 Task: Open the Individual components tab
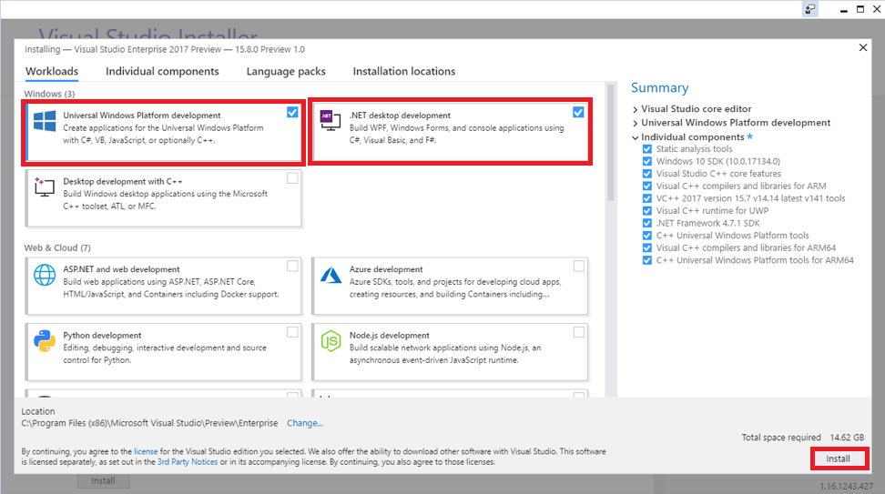point(162,71)
